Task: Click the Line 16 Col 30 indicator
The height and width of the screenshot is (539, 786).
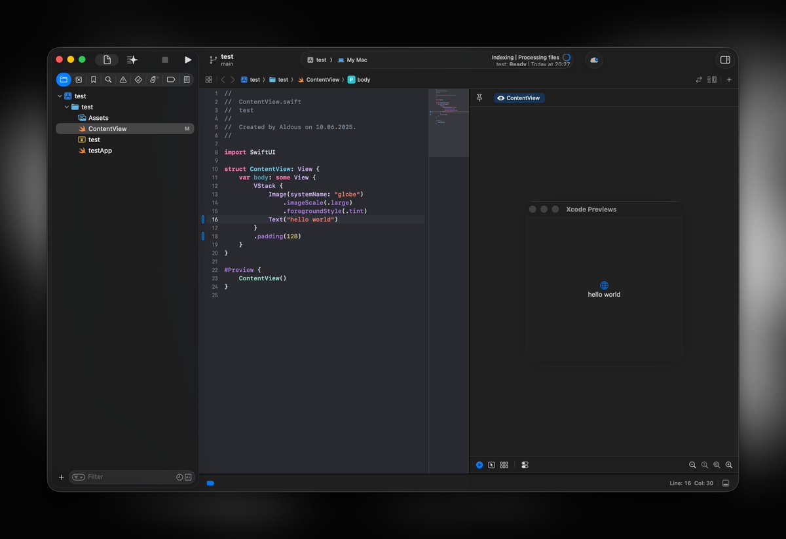Action: 691,483
